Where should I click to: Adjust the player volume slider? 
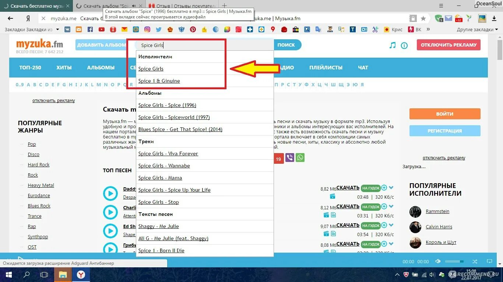454,261
